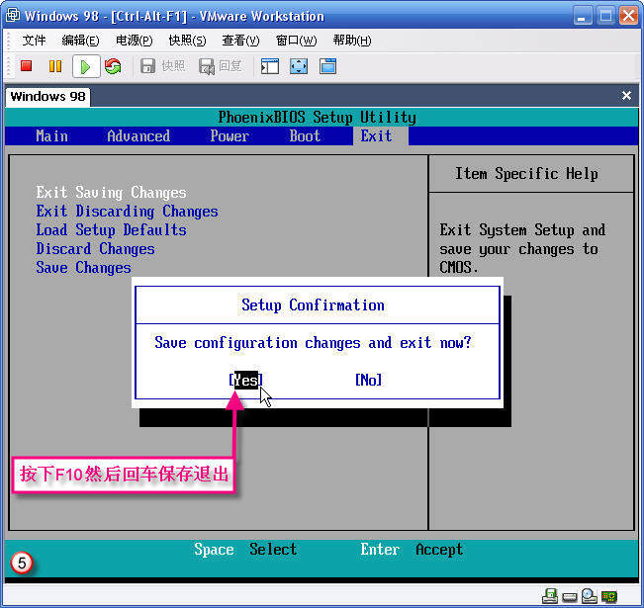The height and width of the screenshot is (608, 644).
Task: Click the Take Snapshot (快照) floppy icon
Action: 147,65
